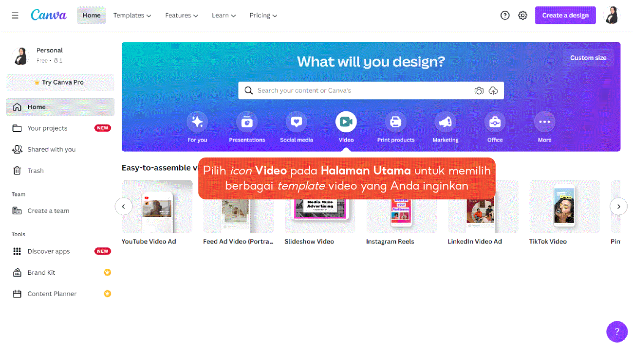The image size is (633, 348).
Task: Click the For you category icon
Action: pyautogui.click(x=197, y=122)
